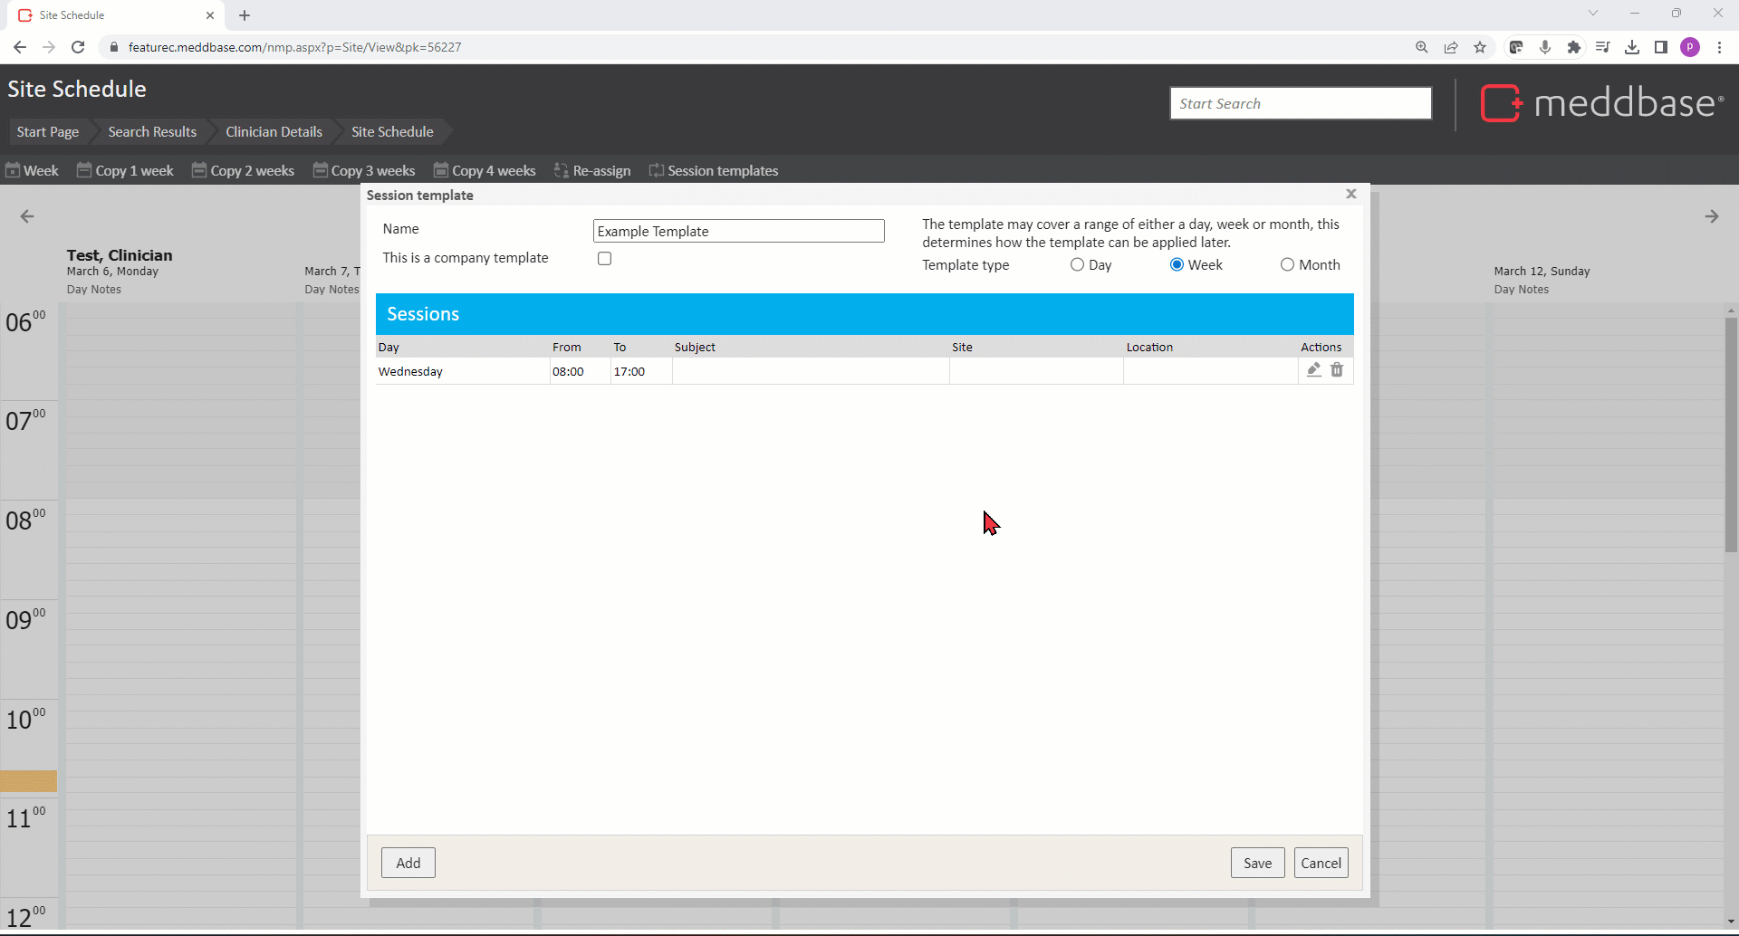Reload the page in the browser
The width and height of the screenshot is (1739, 936).
point(78,47)
